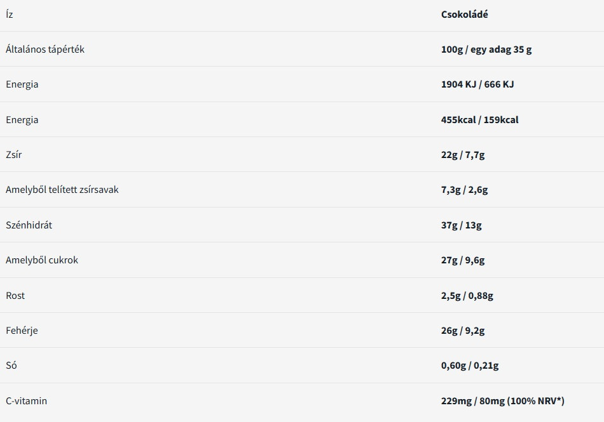Image resolution: width=604 pixels, height=422 pixels.
Task: Select the "229mg / 80mg (100% NRV*)" value
Action: click(x=502, y=401)
